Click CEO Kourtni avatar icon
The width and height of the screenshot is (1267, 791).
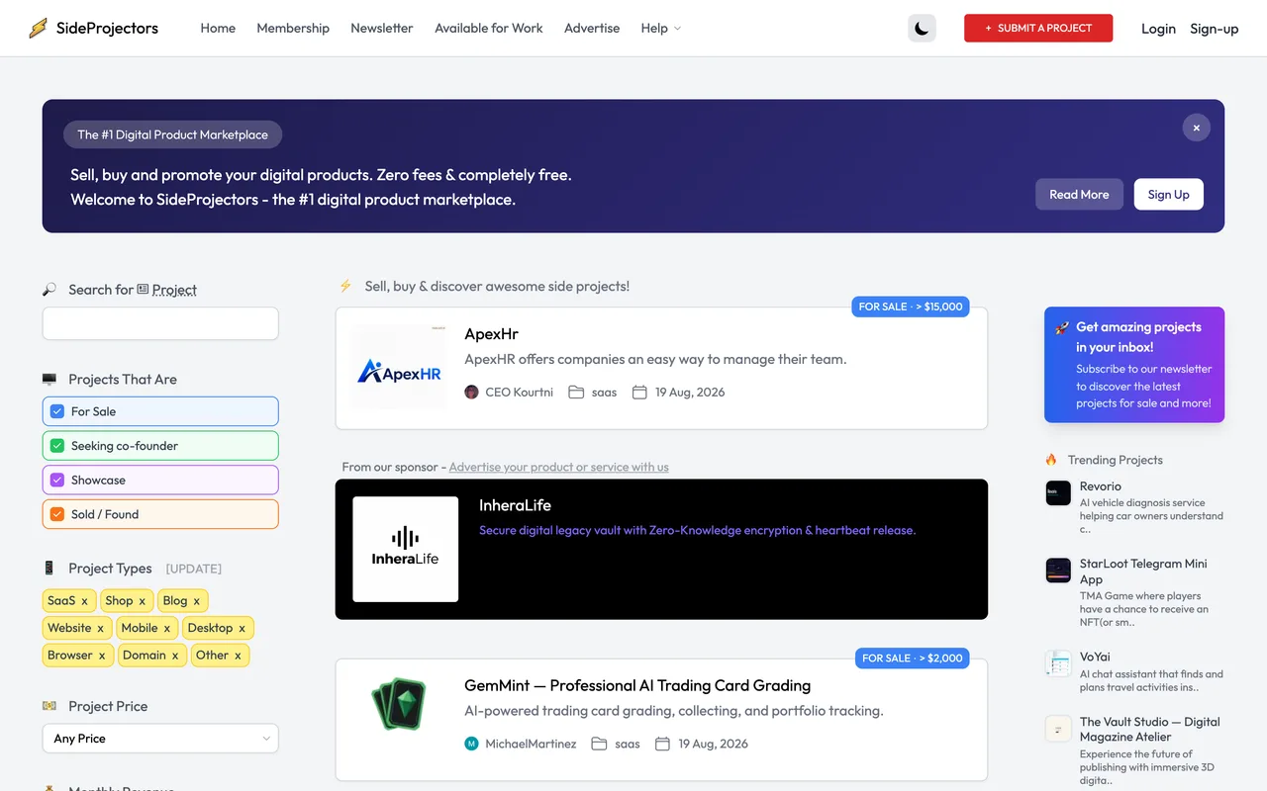tap(472, 393)
